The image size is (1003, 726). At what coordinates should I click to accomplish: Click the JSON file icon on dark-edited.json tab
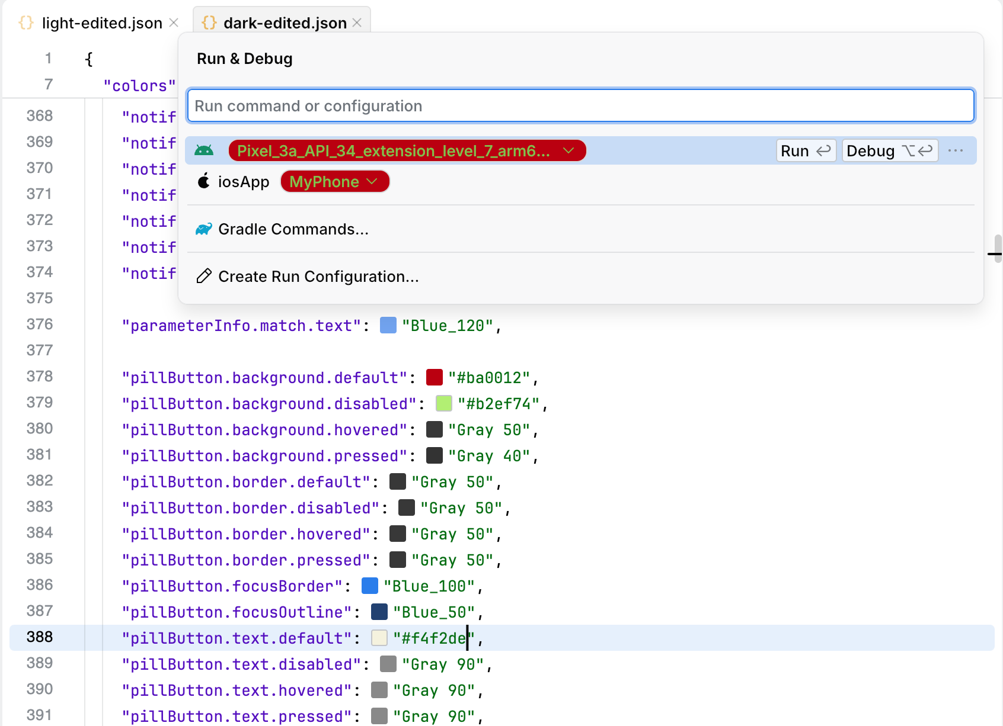tap(209, 23)
